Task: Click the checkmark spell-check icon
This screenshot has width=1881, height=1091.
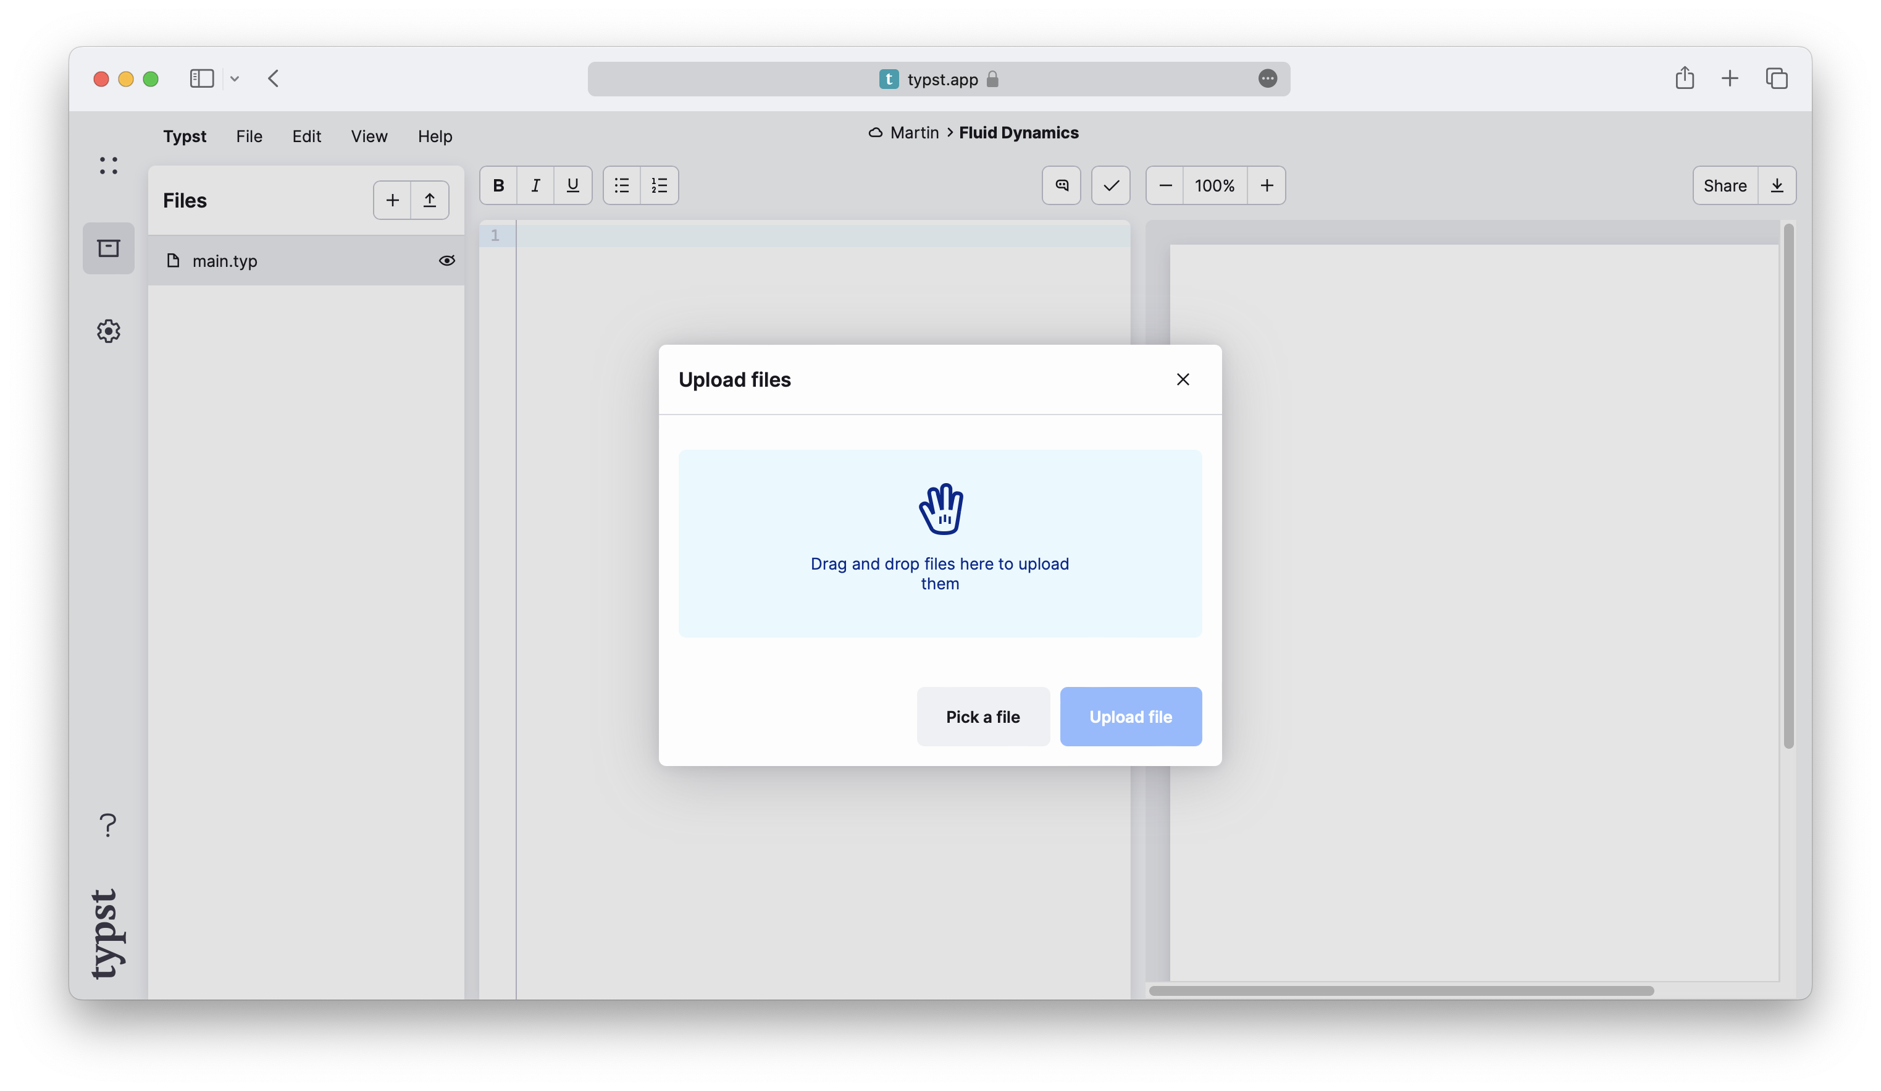Action: click(x=1111, y=185)
